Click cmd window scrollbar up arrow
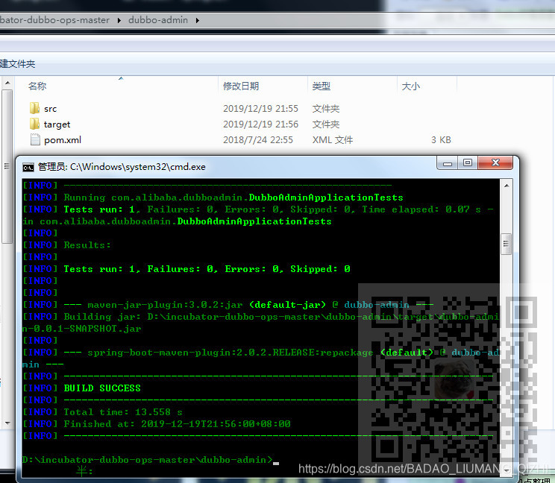 pos(507,186)
